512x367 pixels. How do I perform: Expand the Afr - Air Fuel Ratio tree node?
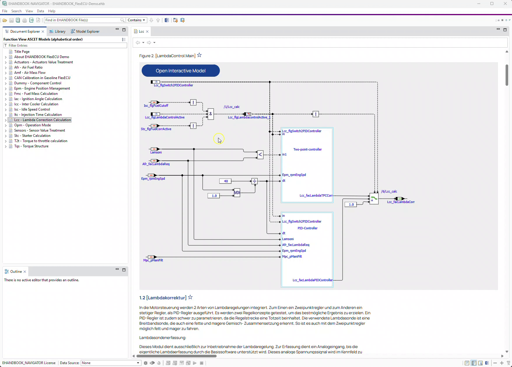coord(6,67)
